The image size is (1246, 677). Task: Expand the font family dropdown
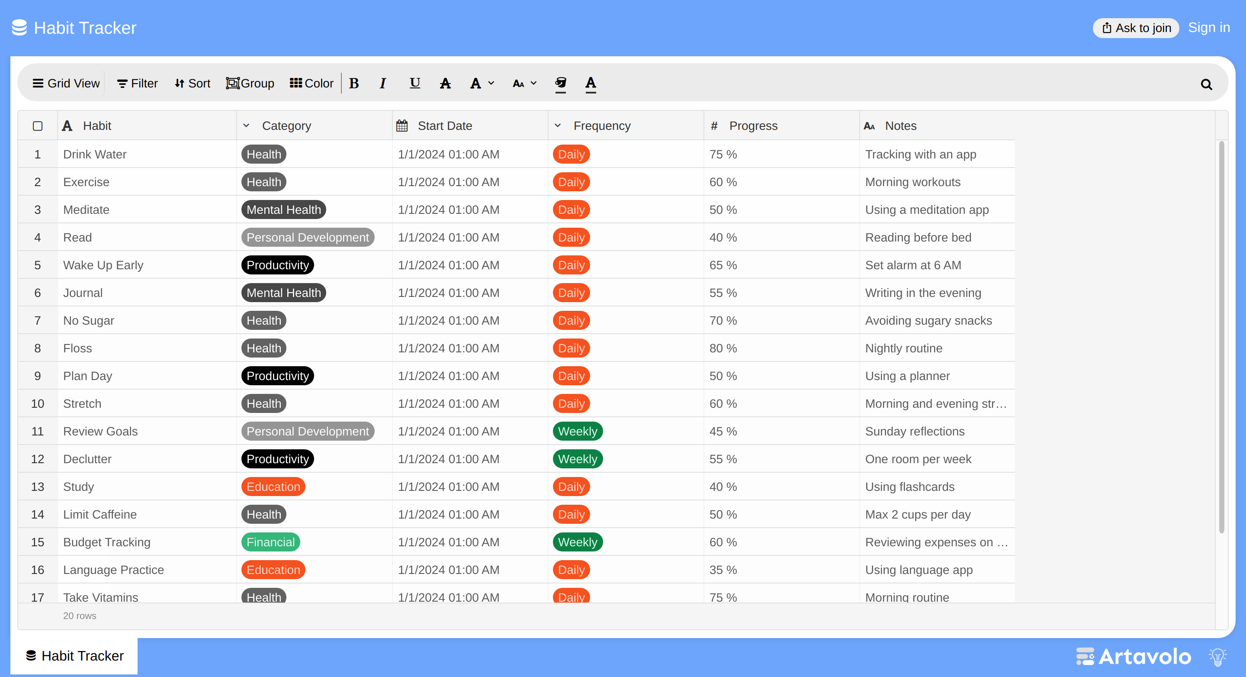[x=482, y=83]
